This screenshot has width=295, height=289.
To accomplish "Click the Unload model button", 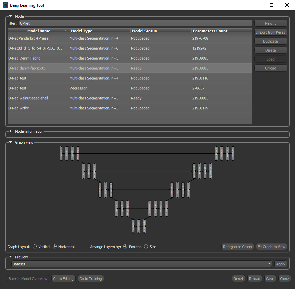I will coord(270,68).
